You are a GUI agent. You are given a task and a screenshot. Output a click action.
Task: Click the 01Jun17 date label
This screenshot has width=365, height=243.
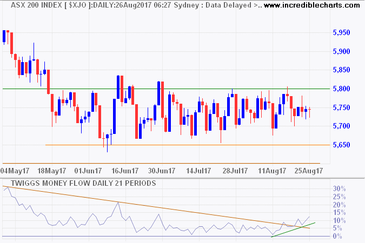[x=88, y=171]
